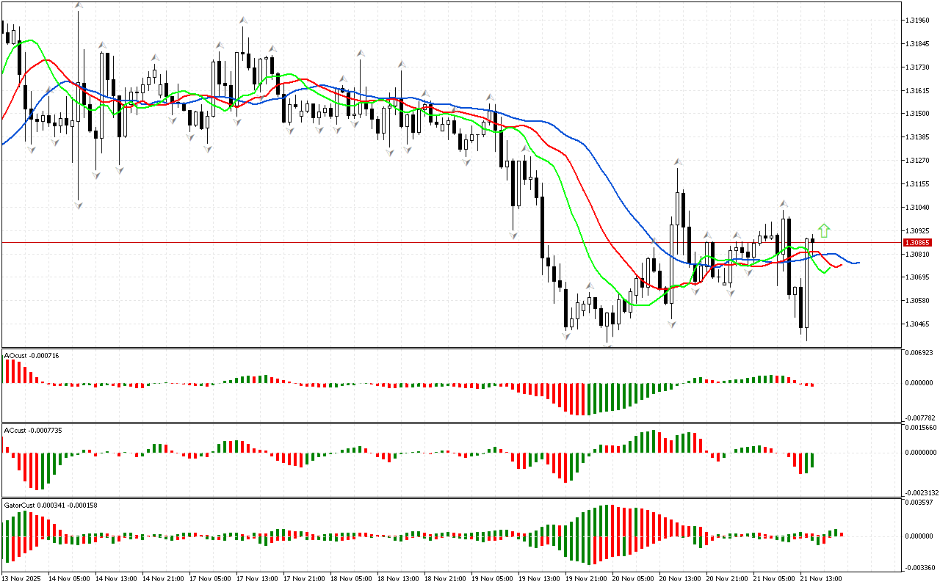Click the GatorCust indicator label
This screenshot has width=940, height=587.
51,505
